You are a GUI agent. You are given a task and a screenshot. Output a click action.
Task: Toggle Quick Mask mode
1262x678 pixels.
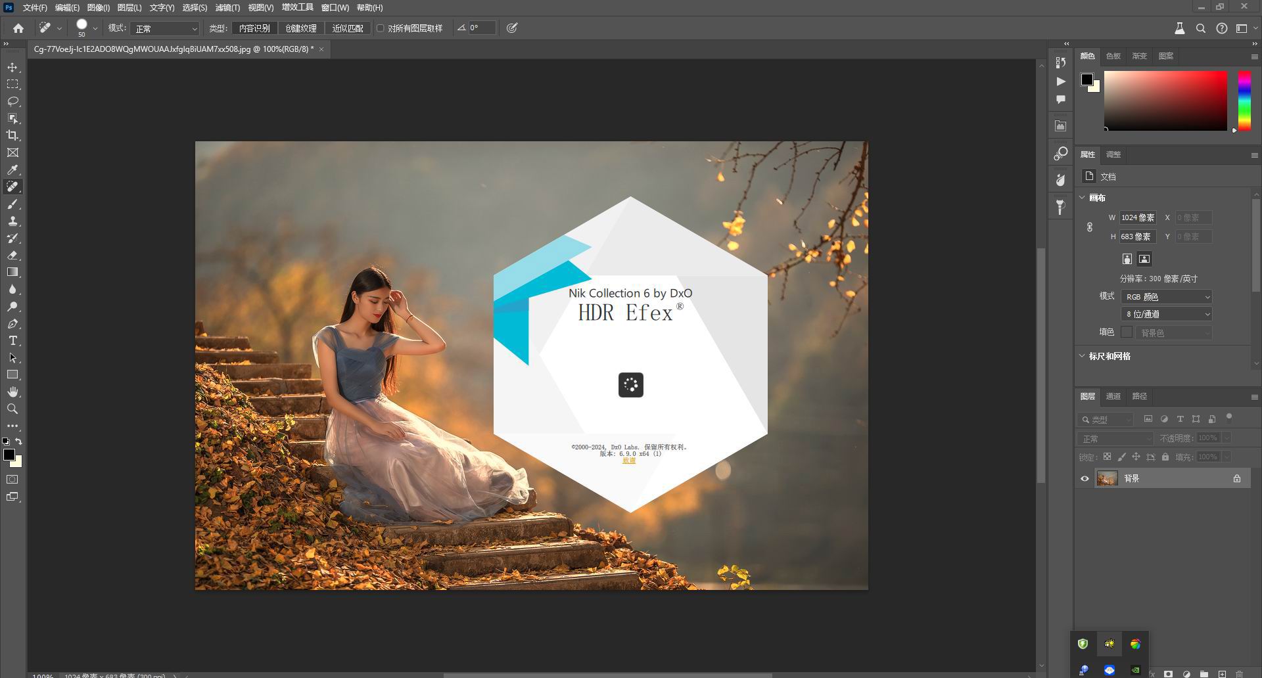pos(12,480)
